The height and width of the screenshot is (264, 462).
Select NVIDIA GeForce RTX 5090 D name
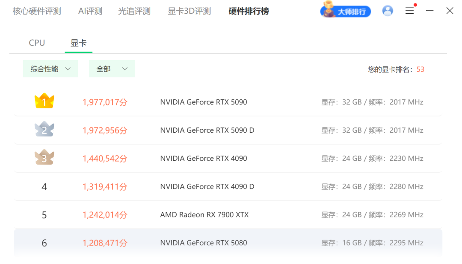[207, 131]
